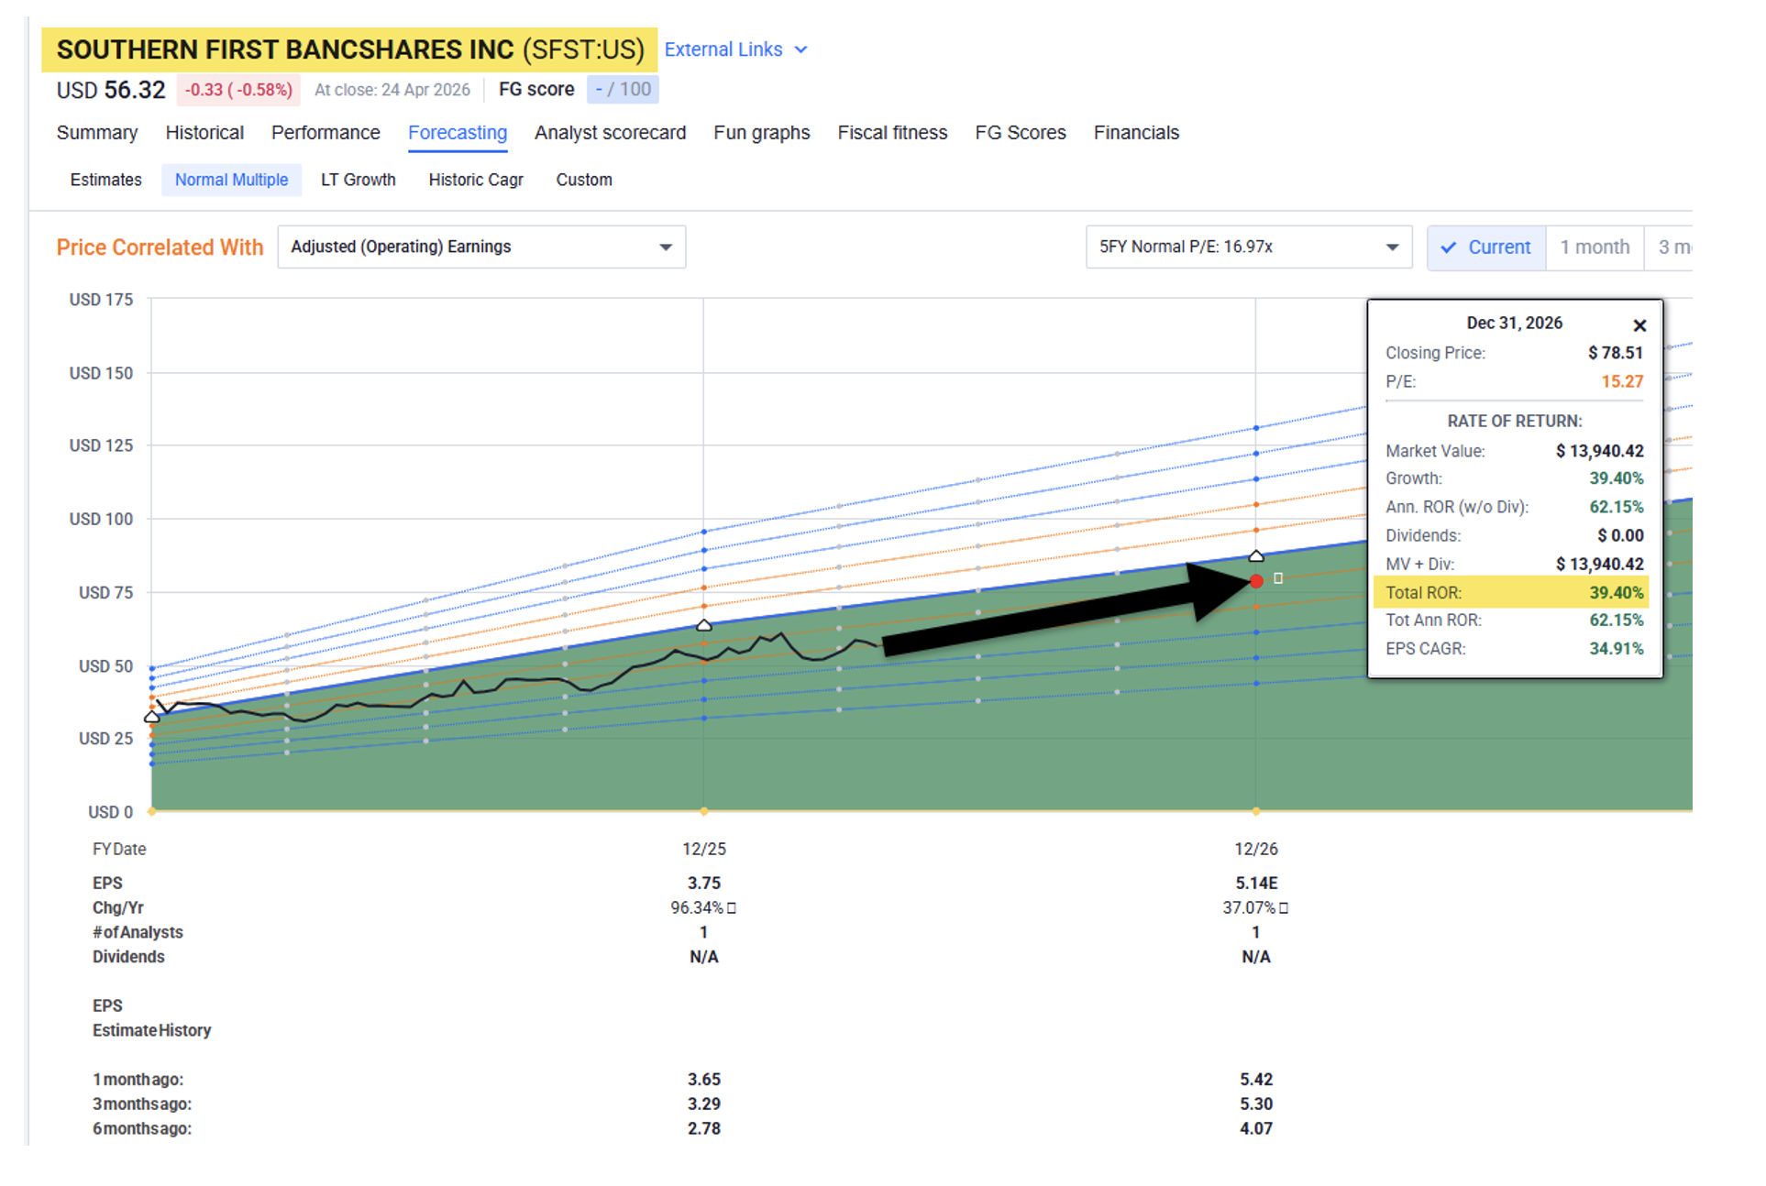The width and height of the screenshot is (1766, 1186).
Task: Open the Historic Cagr sub-tab
Action: tap(476, 180)
